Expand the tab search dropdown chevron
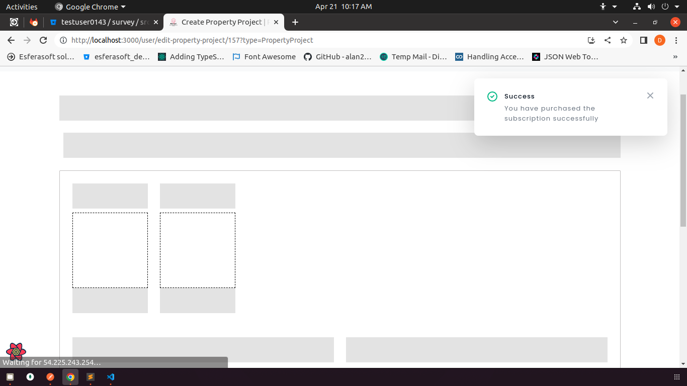The height and width of the screenshot is (386, 687). 616,22
